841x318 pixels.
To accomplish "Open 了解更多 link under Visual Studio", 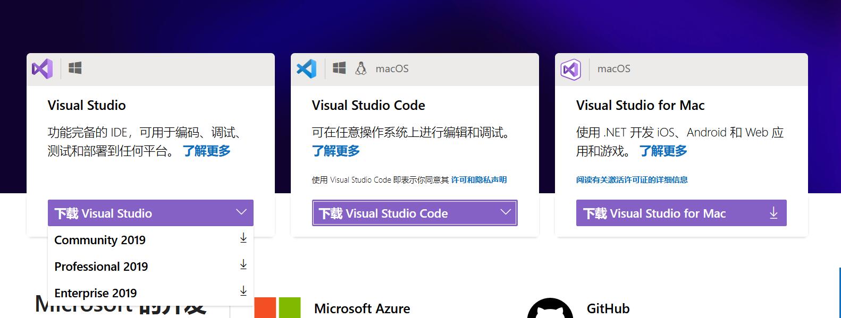I will [207, 151].
